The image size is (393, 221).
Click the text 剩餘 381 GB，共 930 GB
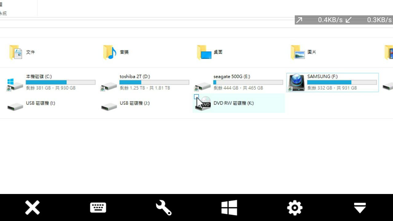tap(51, 88)
